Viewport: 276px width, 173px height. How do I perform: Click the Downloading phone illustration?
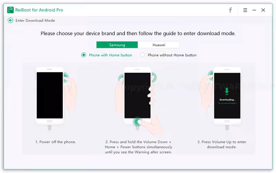[222, 99]
